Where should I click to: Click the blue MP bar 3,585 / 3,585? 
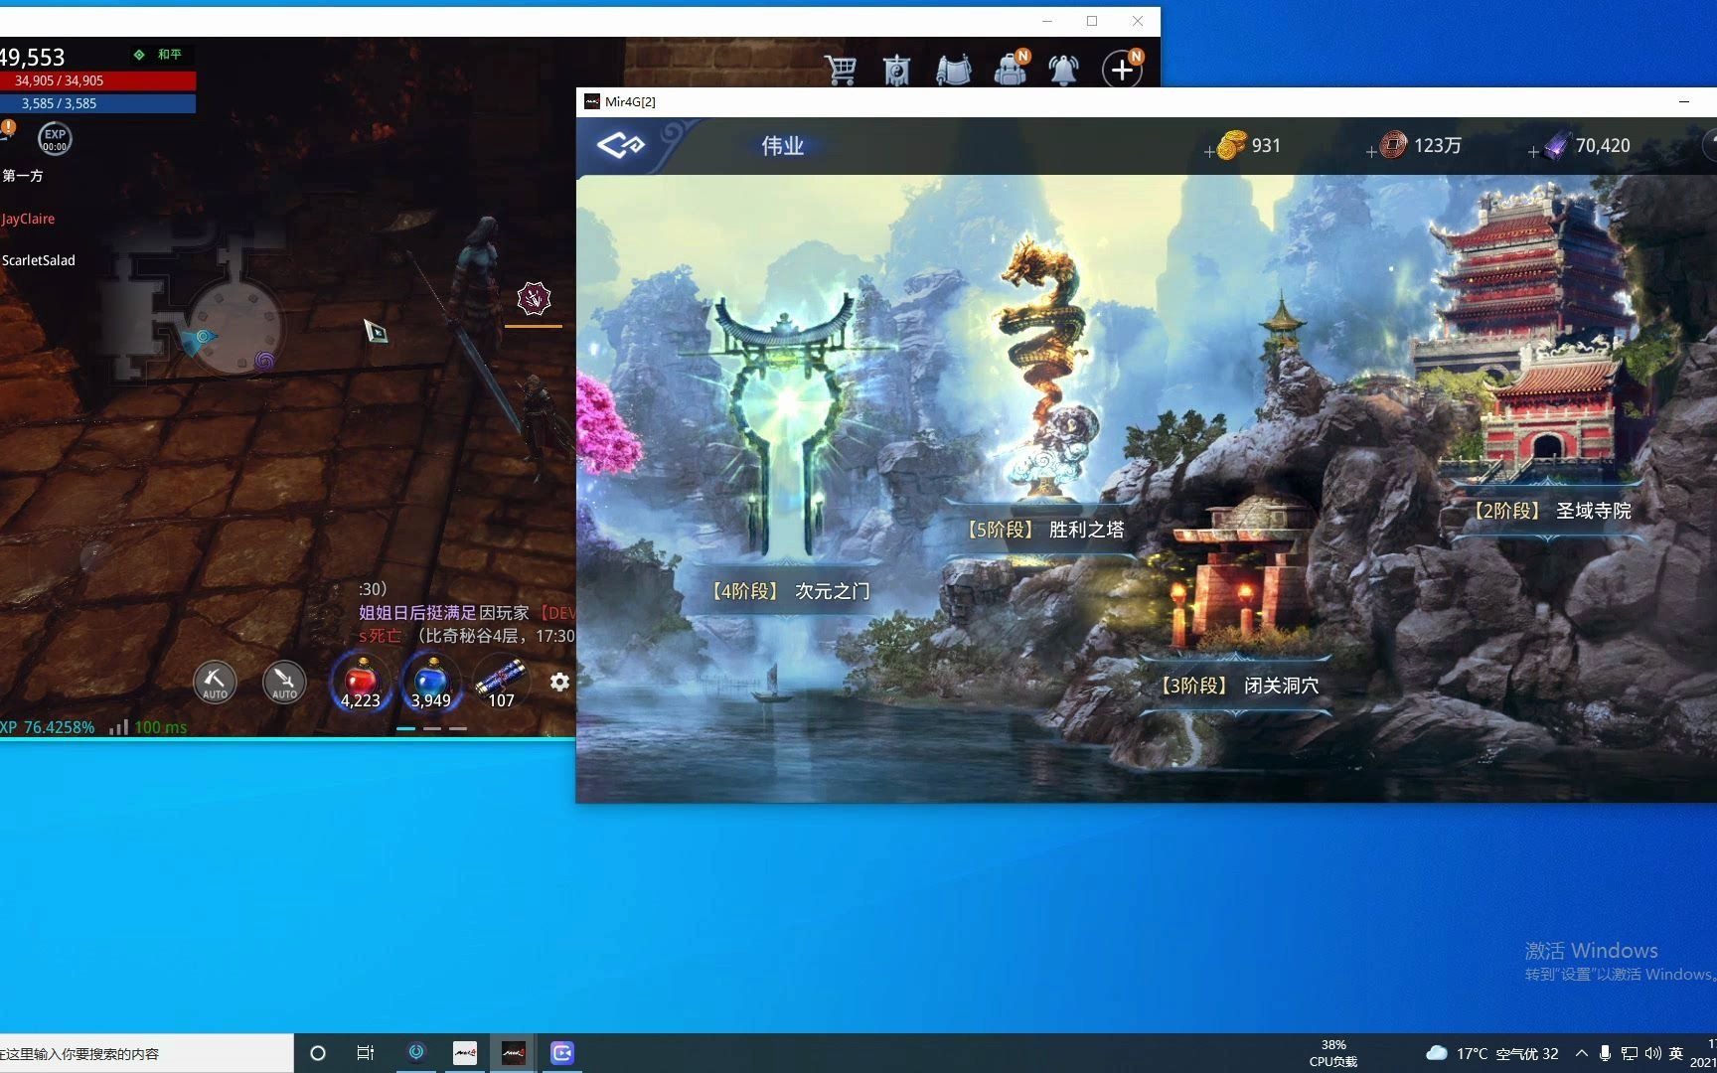click(x=97, y=103)
